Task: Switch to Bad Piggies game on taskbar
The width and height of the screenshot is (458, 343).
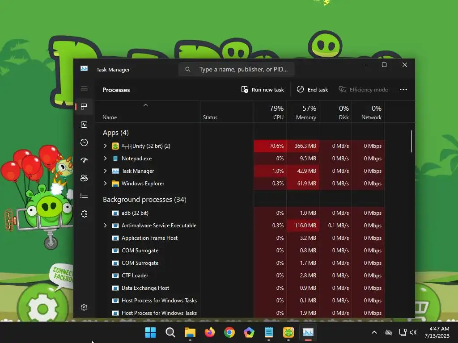Action: [x=288, y=332]
